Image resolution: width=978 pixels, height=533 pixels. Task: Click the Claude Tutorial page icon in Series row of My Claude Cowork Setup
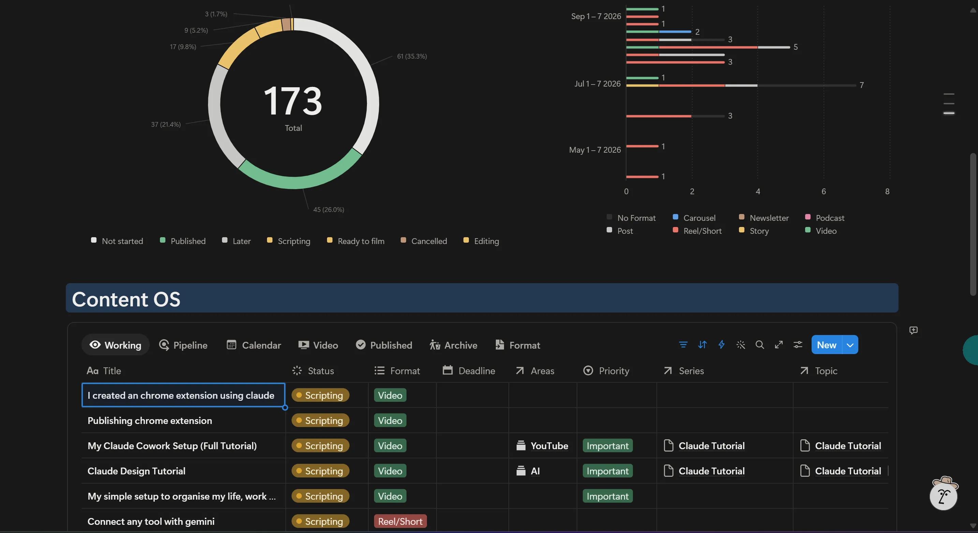pos(668,446)
